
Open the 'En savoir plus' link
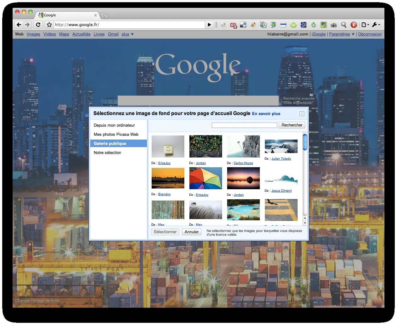[x=266, y=114]
